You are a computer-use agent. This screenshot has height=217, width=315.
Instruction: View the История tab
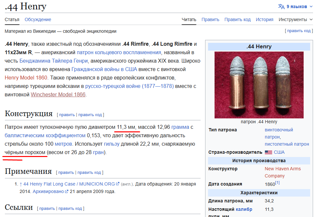pos(264,20)
